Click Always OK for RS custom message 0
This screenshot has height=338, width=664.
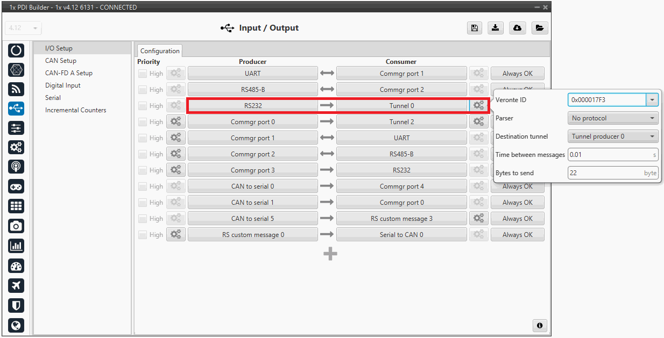517,235
